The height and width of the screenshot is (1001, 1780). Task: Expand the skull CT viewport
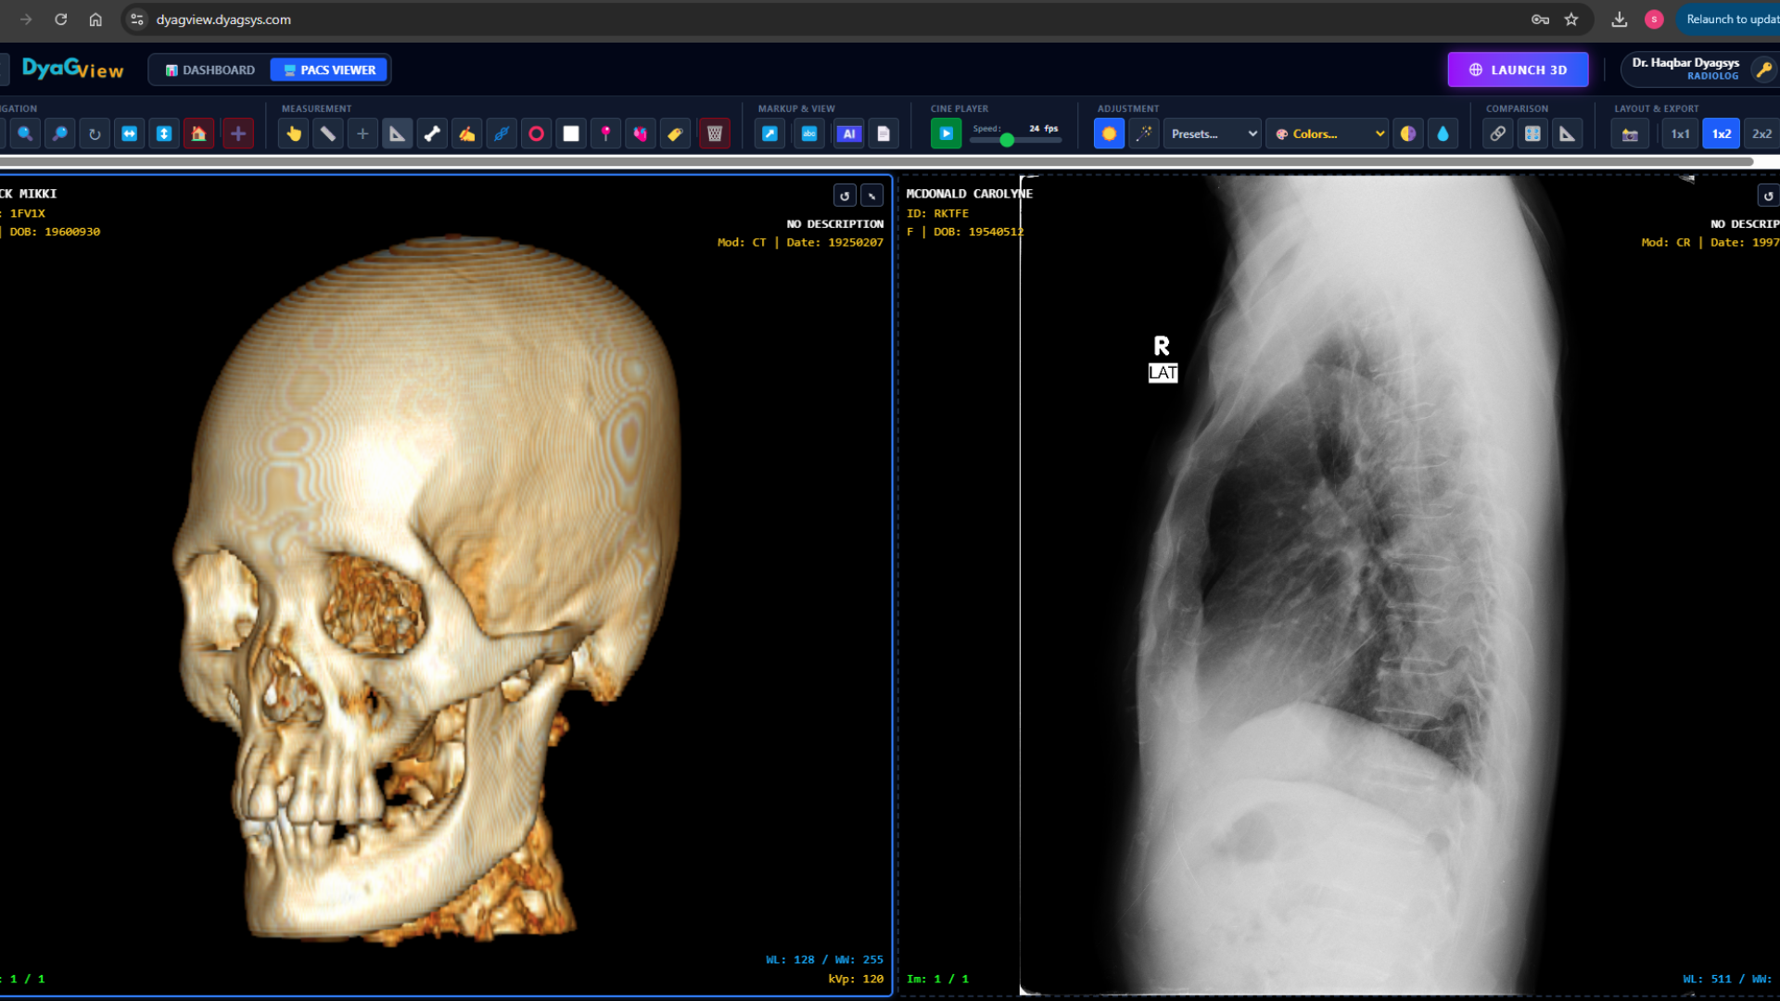(x=872, y=196)
